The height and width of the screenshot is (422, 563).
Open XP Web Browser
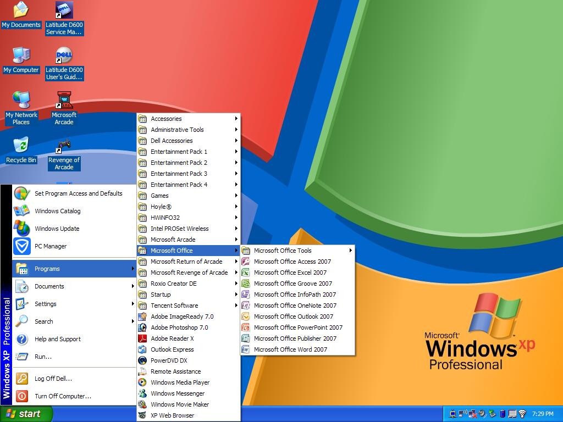(189, 415)
